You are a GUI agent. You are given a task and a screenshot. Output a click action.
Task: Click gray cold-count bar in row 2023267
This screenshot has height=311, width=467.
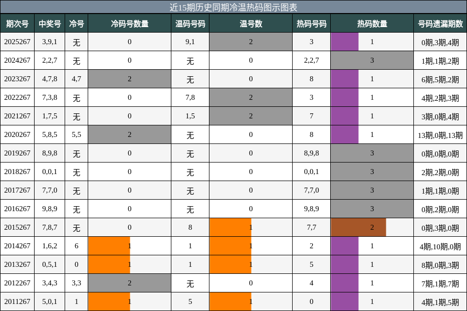point(130,79)
